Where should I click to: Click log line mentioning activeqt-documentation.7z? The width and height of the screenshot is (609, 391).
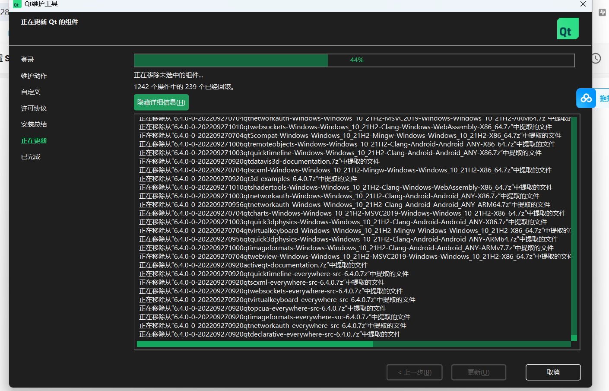(254, 265)
